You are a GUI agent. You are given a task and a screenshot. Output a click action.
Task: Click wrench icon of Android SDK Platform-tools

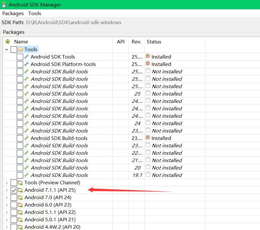[26, 64]
